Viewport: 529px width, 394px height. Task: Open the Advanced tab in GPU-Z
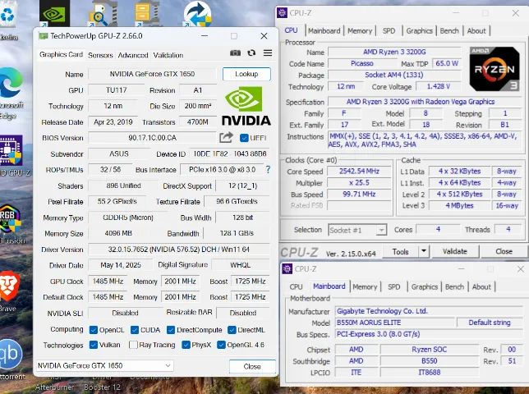pos(133,55)
